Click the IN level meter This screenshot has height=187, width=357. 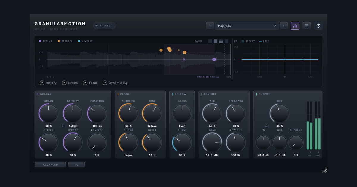click(x=309, y=125)
